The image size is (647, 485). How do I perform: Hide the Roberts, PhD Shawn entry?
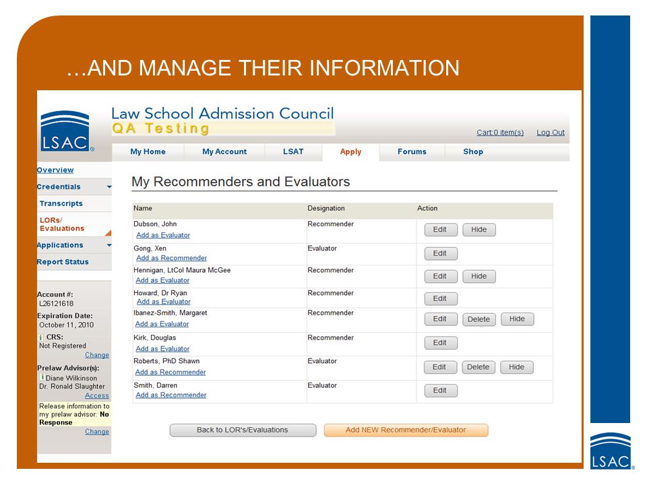517,367
